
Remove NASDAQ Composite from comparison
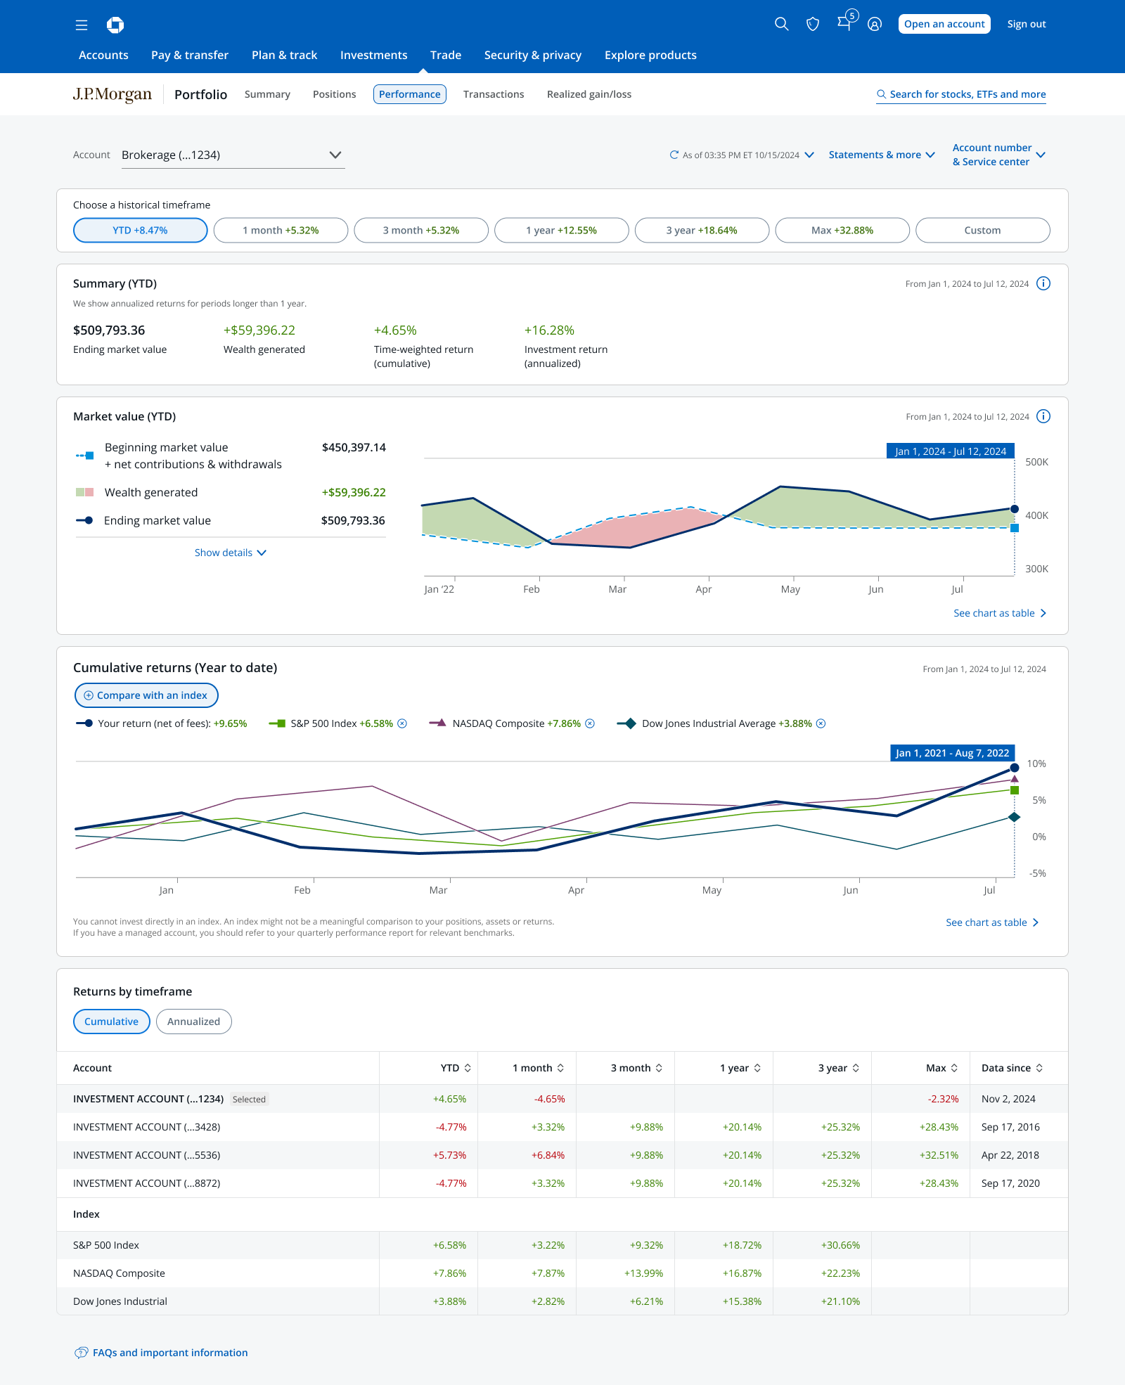point(590,723)
